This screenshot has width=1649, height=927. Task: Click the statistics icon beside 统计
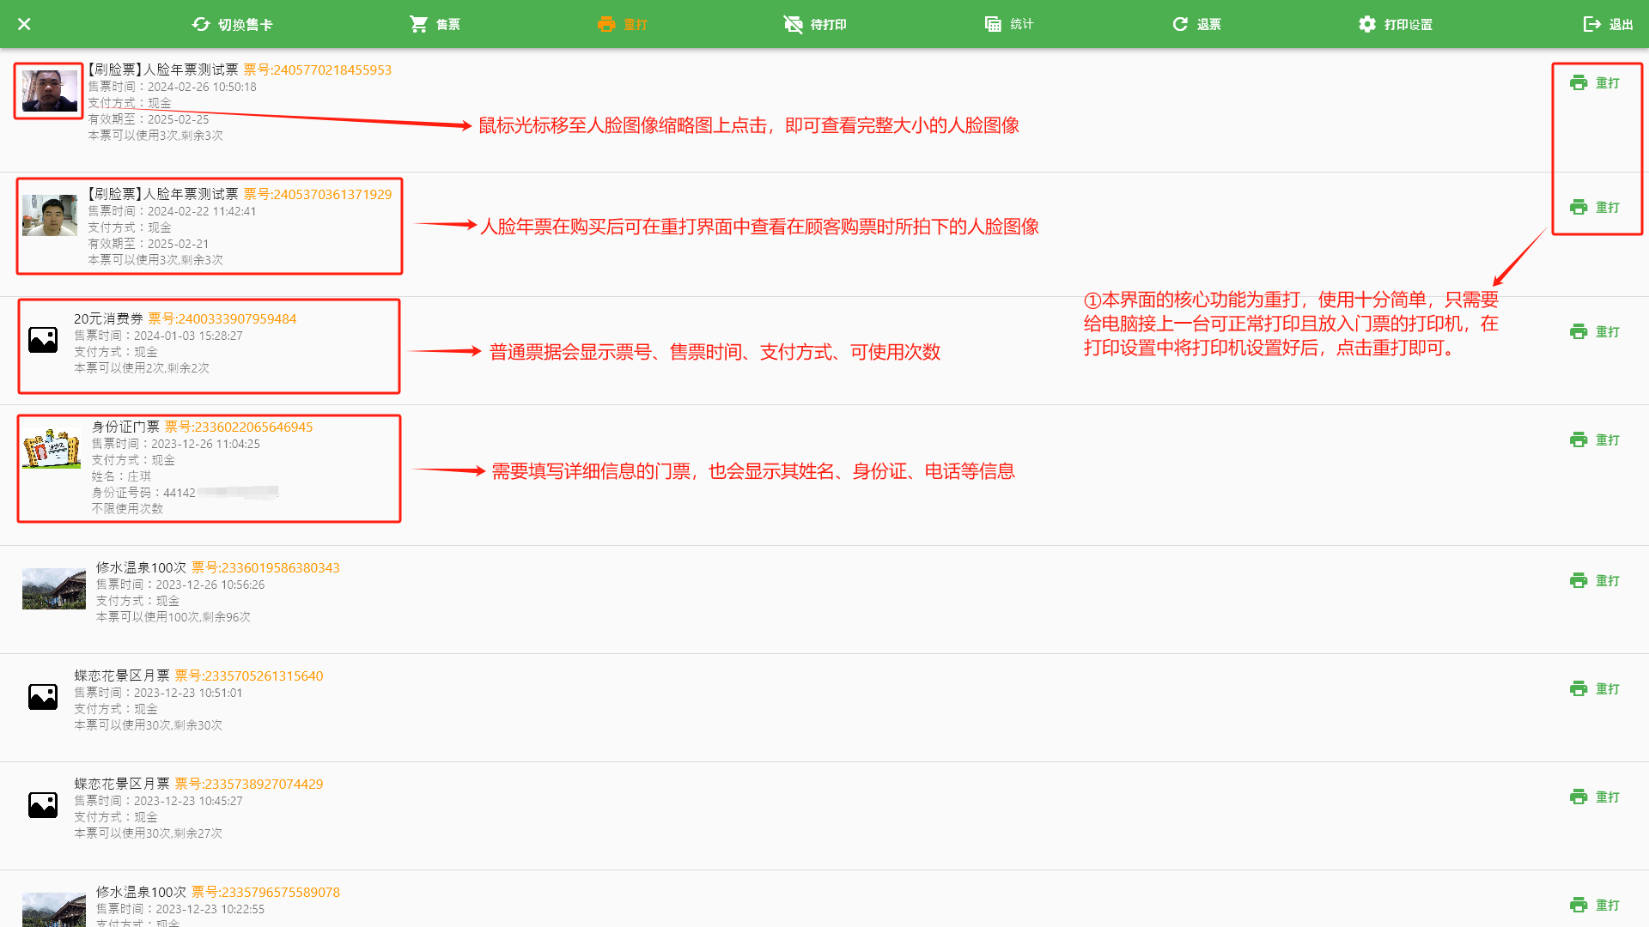[x=993, y=24]
